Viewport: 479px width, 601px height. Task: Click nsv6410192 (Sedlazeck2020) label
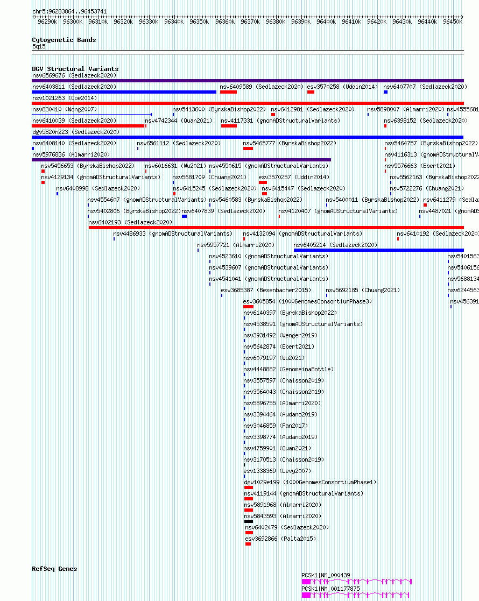(438, 234)
